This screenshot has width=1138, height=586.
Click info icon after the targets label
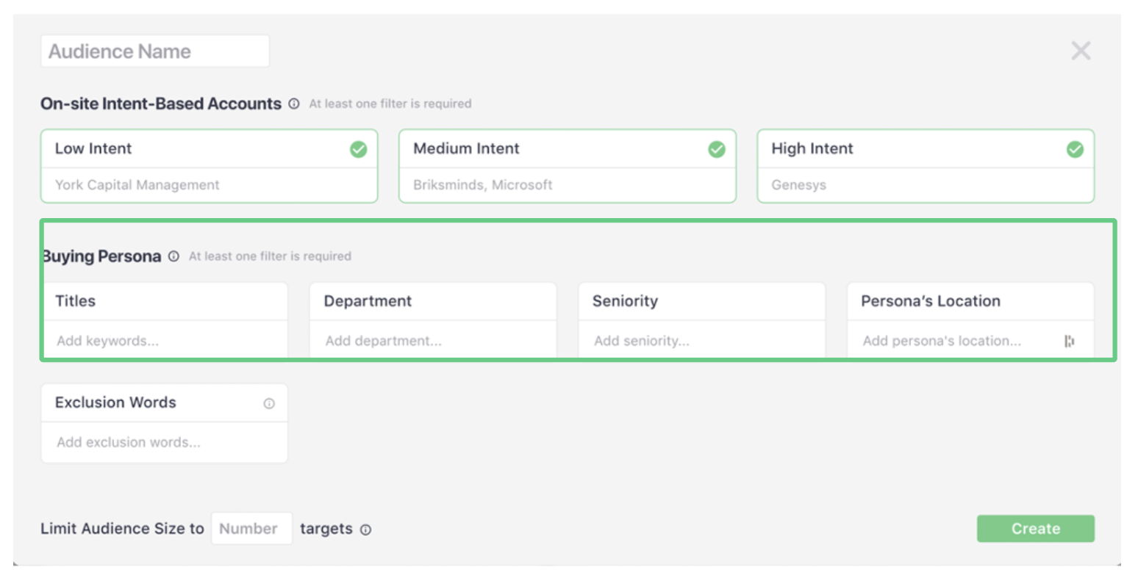tap(365, 529)
